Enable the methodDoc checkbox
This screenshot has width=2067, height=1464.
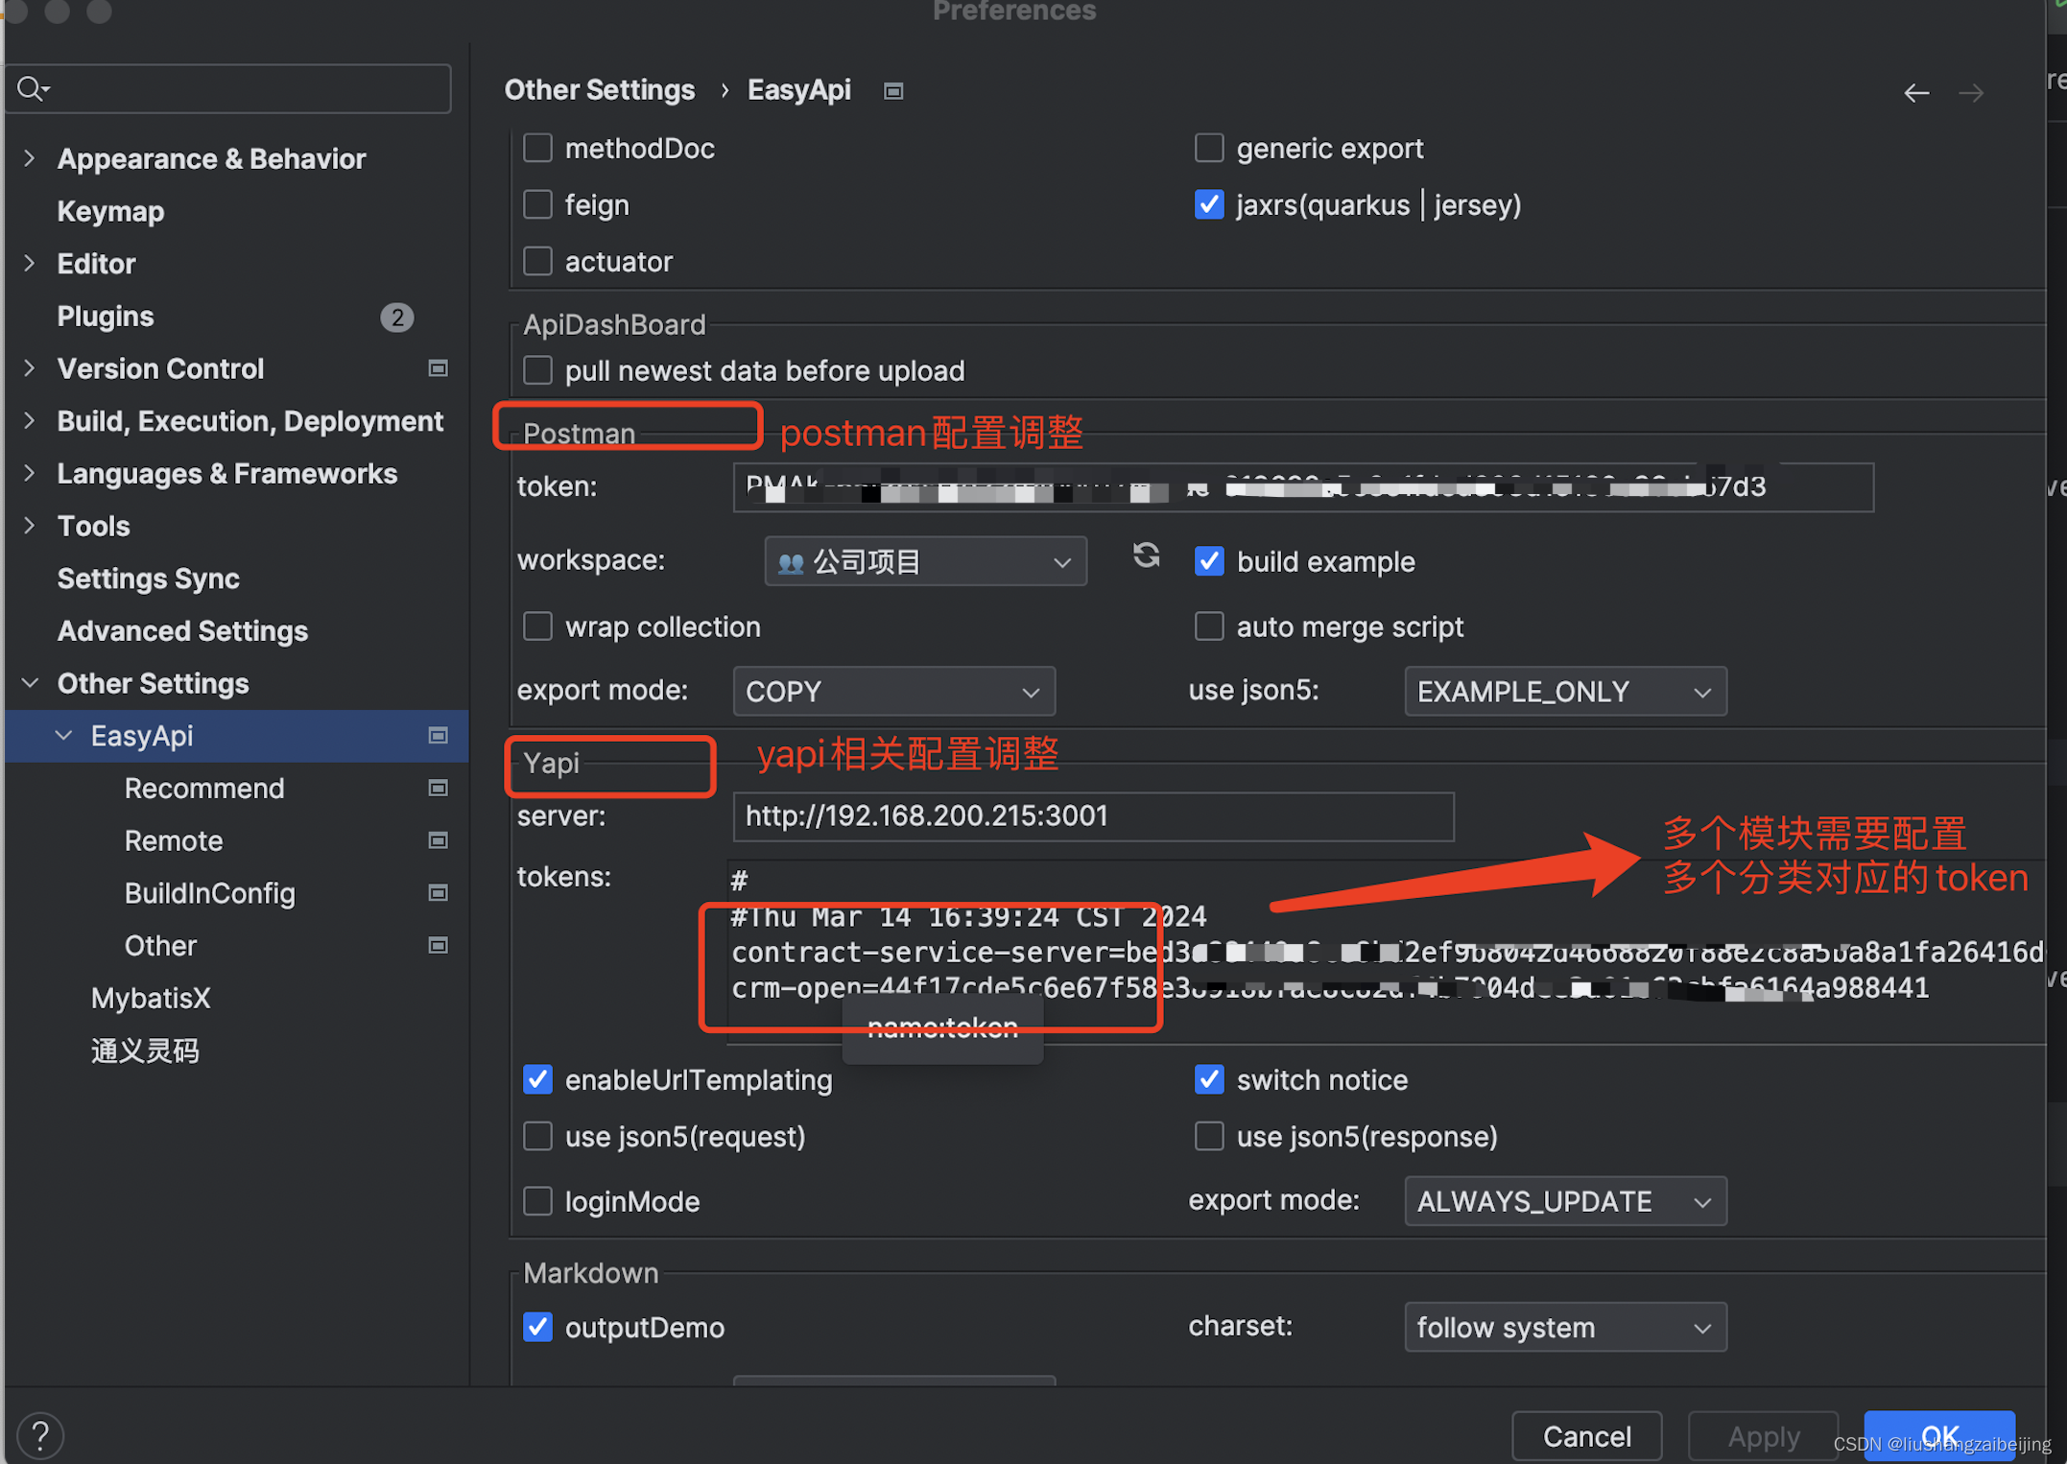[x=537, y=149]
